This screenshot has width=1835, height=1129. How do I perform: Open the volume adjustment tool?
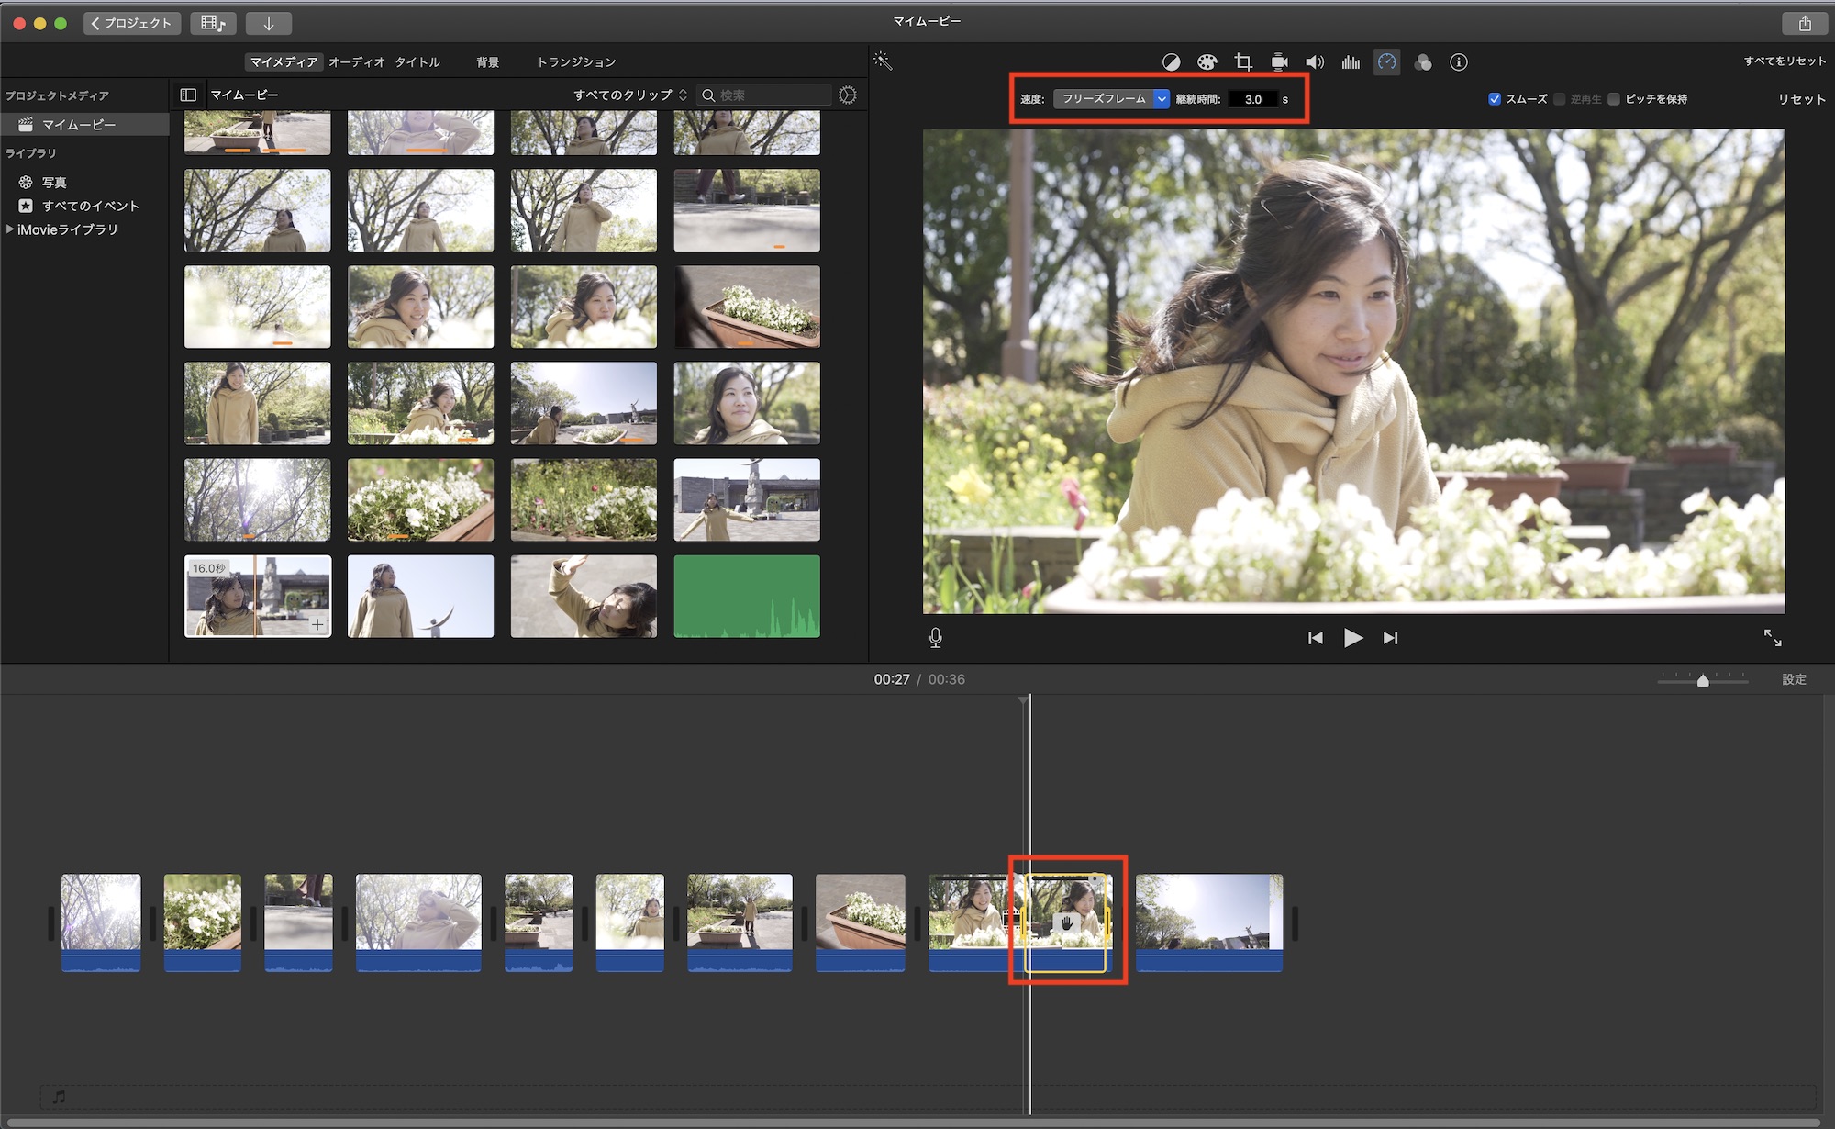coord(1315,62)
